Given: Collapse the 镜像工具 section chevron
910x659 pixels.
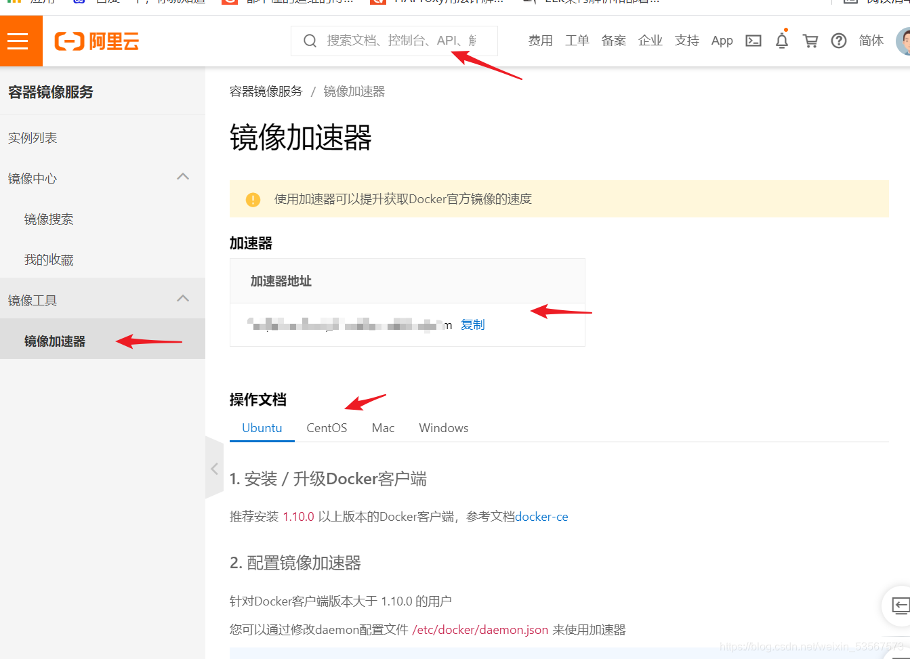Looking at the screenshot, I should click(183, 299).
